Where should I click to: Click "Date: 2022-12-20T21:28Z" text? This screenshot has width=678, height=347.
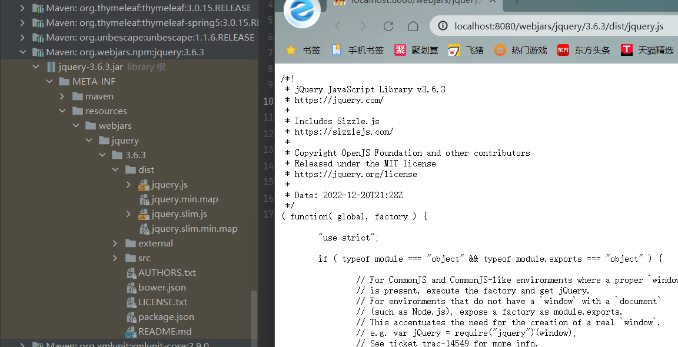coord(348,195)
